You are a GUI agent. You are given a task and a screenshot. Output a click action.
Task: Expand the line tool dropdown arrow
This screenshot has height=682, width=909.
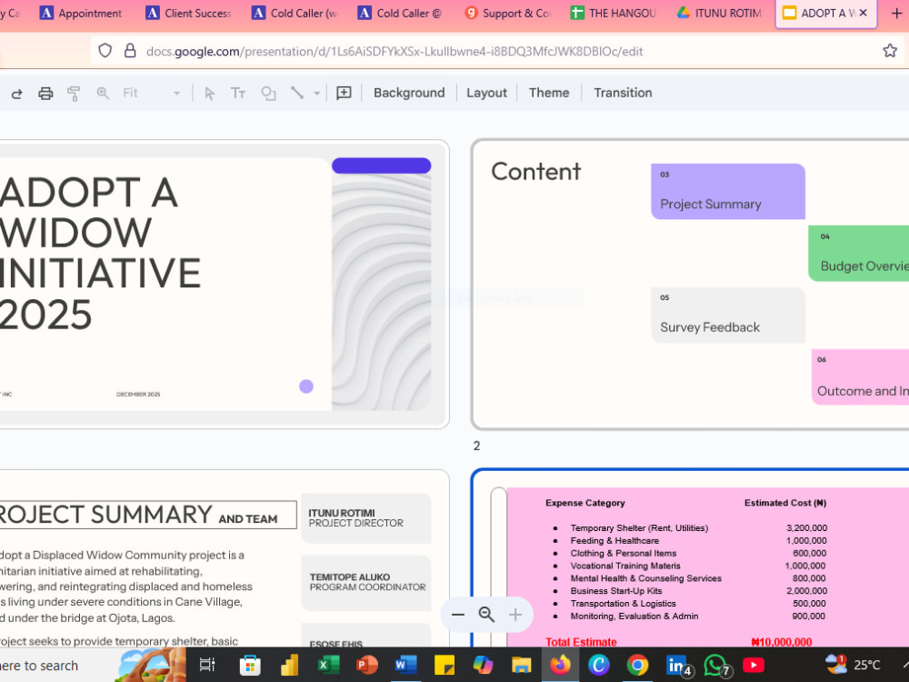[316, 94]
